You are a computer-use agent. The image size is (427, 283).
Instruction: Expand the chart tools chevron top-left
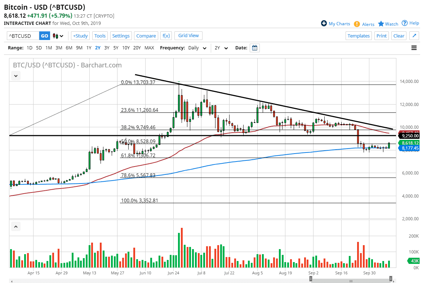coord(15,76)
